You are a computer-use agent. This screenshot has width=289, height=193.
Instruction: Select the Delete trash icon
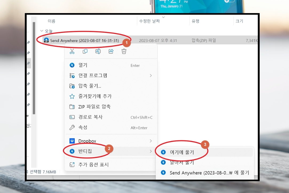(x=124, y=51)
